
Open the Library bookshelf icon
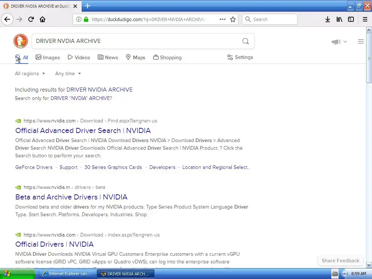click(x=339, y=19)
